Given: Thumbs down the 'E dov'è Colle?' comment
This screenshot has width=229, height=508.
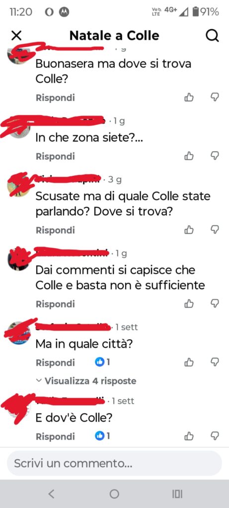Looking at the screenshot, I should pyautogui.click(x=215, y=436).
